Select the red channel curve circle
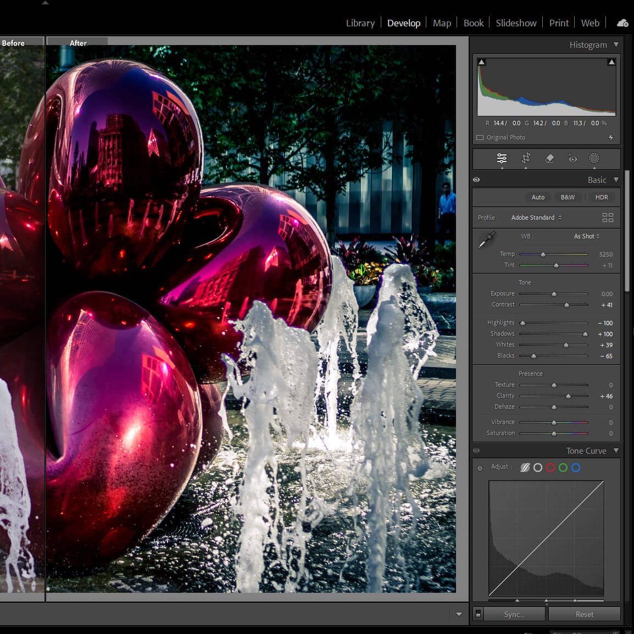The height and width of the screenshot is (634, 634). click(x=550, y=468)
